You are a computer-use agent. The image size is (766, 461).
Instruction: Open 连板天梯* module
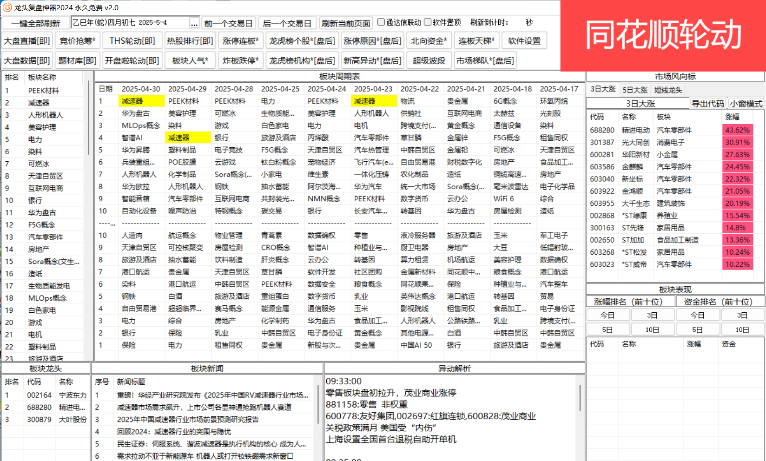pyautogui.click(x=476, y=41)
